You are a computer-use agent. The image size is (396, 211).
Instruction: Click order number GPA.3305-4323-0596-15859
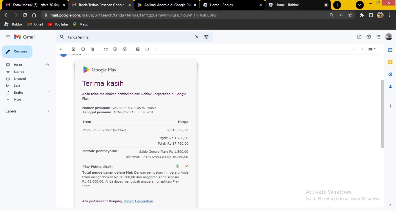[133, 108]
